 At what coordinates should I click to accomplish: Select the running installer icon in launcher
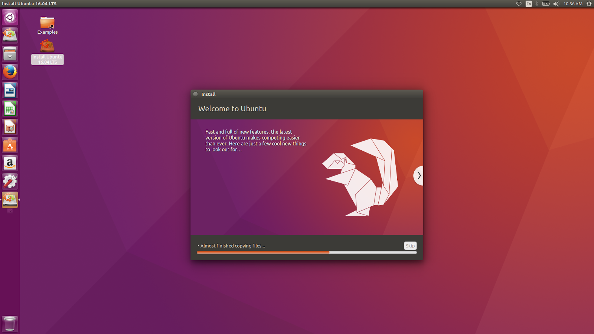click(x=10, y=200)
